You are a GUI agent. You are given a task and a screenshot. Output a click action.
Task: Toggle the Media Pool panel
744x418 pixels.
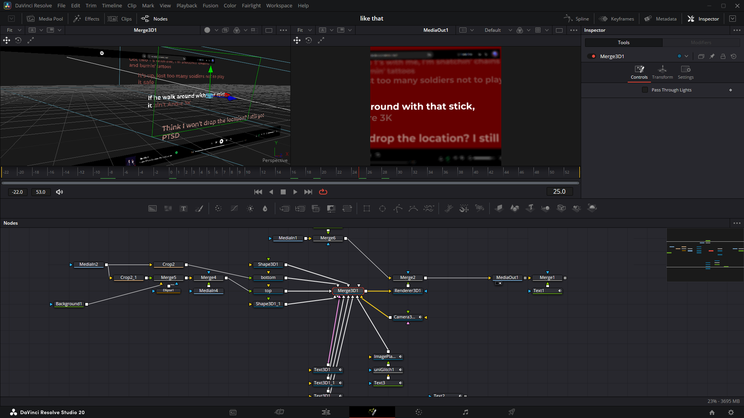(45, 19)
